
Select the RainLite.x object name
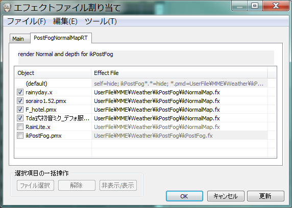(38, 127)
